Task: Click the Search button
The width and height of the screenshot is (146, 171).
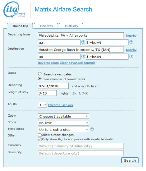Action: tap(130, 160)
